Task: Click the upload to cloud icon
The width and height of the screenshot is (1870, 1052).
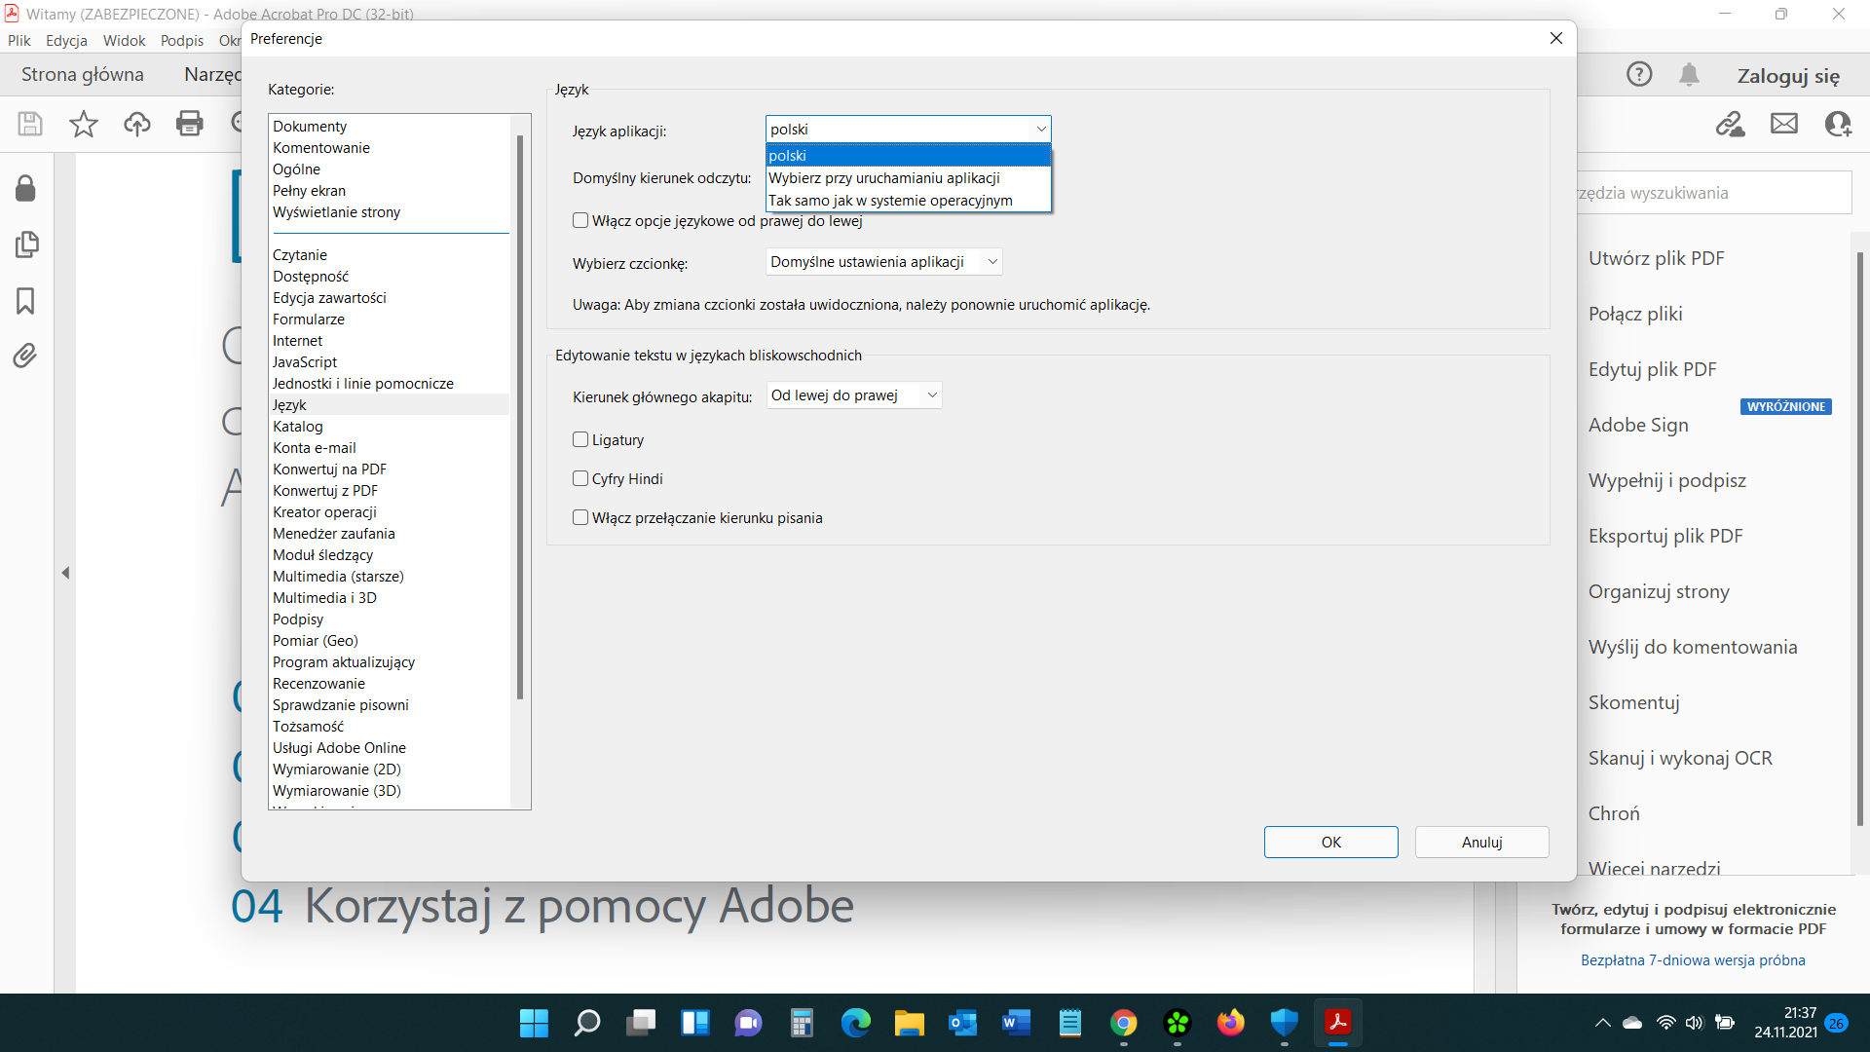Action: 137,124
